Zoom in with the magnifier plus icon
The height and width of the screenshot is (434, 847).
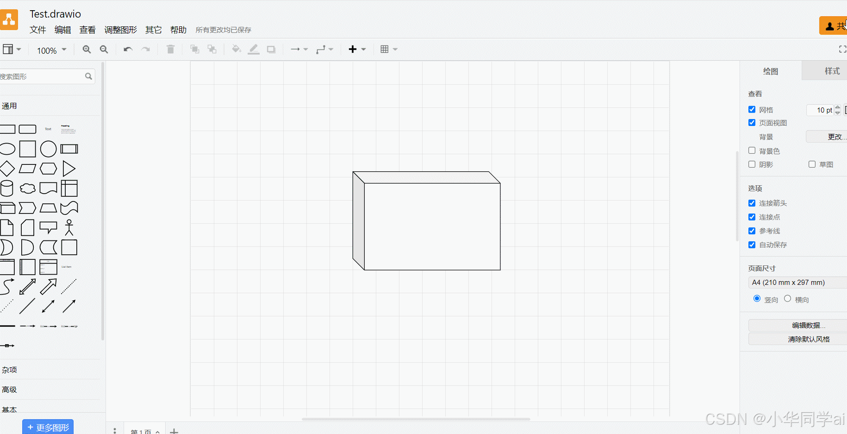pyautogui.click(x=87, y=49)
